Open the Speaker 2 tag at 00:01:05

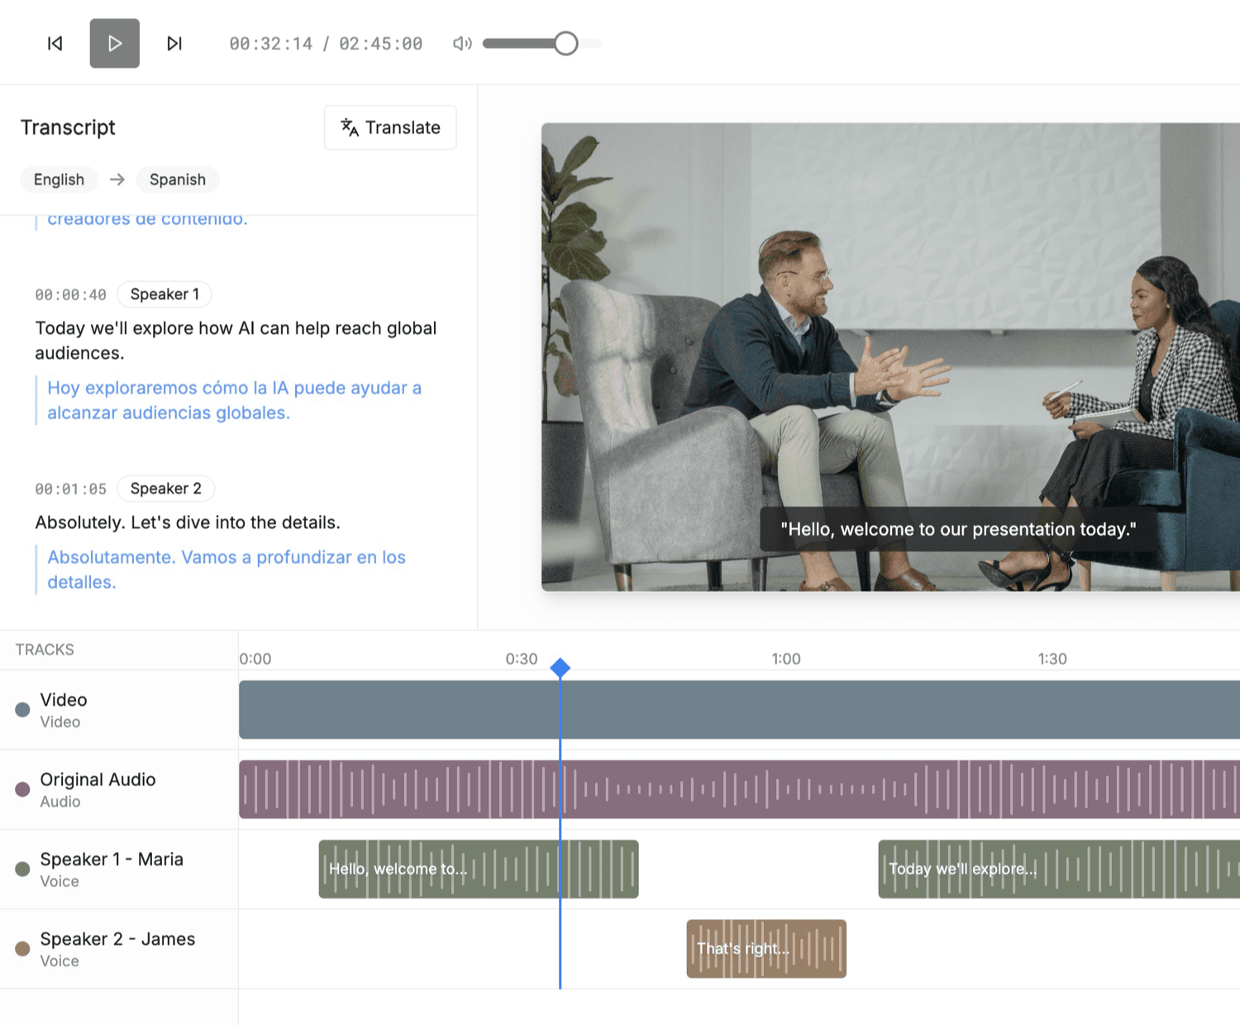[165, 489]
